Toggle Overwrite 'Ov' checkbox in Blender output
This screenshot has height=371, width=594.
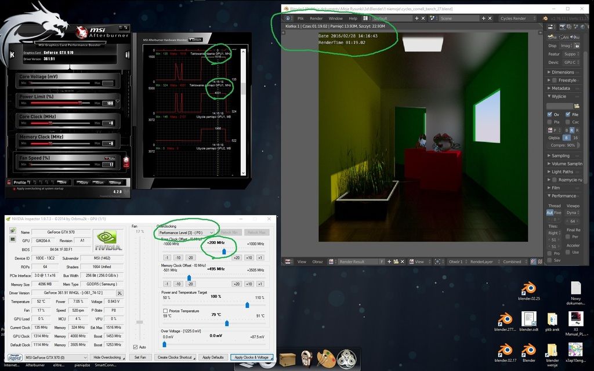pyautogui.click(x=550, y=114)
